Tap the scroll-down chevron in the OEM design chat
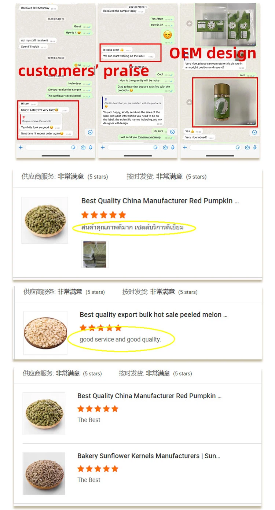 click(254, 132)
